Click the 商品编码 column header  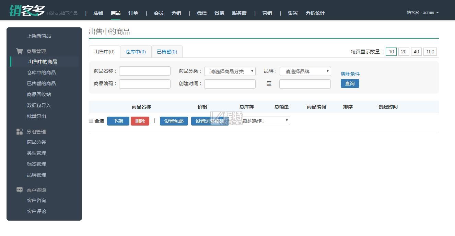[x=316, y=107]
